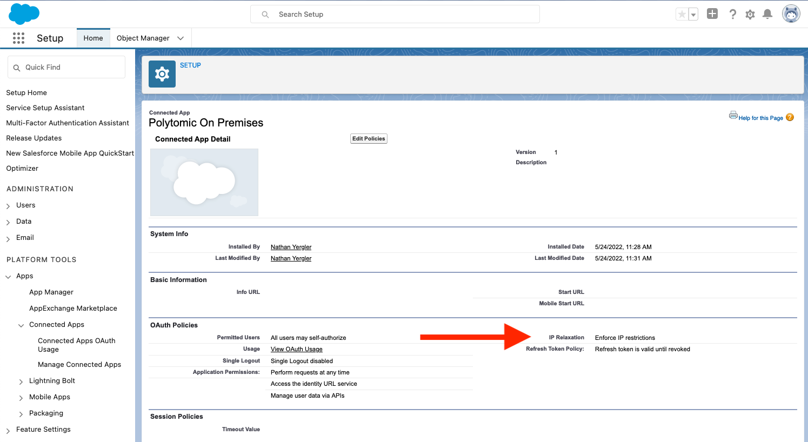Switch to the Home tab

[94, 38]
